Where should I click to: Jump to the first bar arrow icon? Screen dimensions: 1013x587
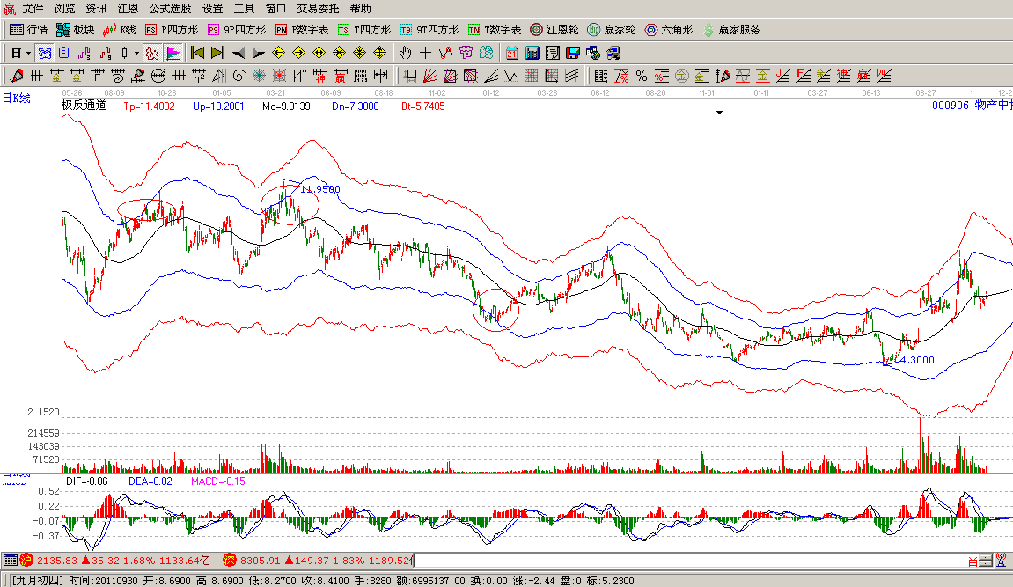pyautogui.click(x=197, y=53)
